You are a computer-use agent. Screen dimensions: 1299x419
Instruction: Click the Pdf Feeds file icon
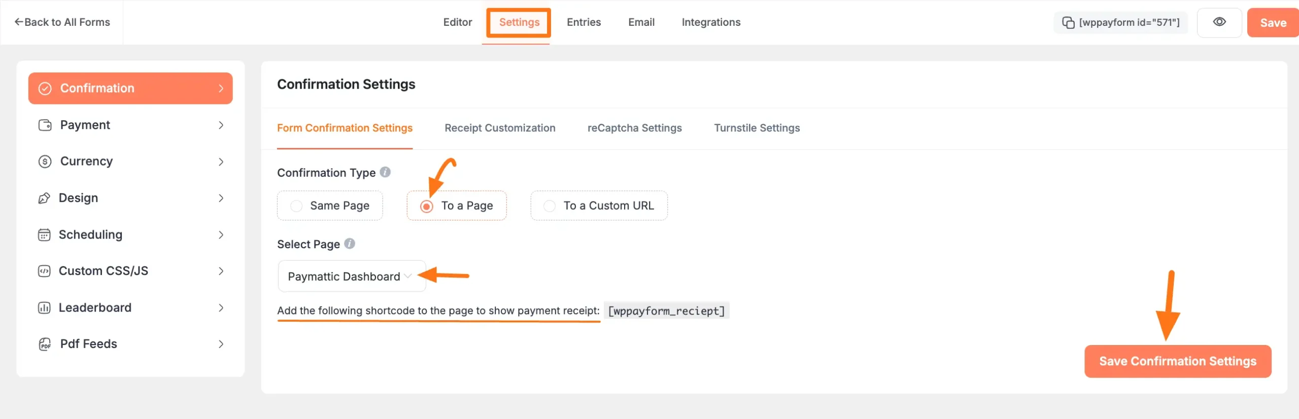[45, 345]
